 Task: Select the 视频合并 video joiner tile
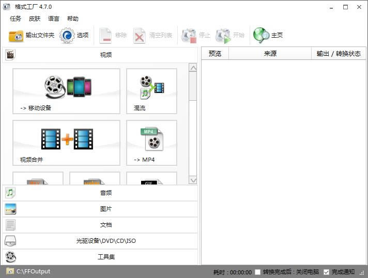coord(66,143)
